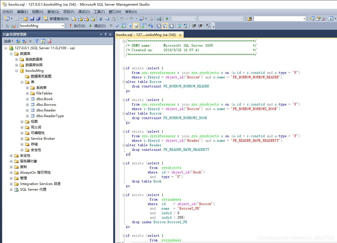Click the DMX query icon

(x=86, y=19)
